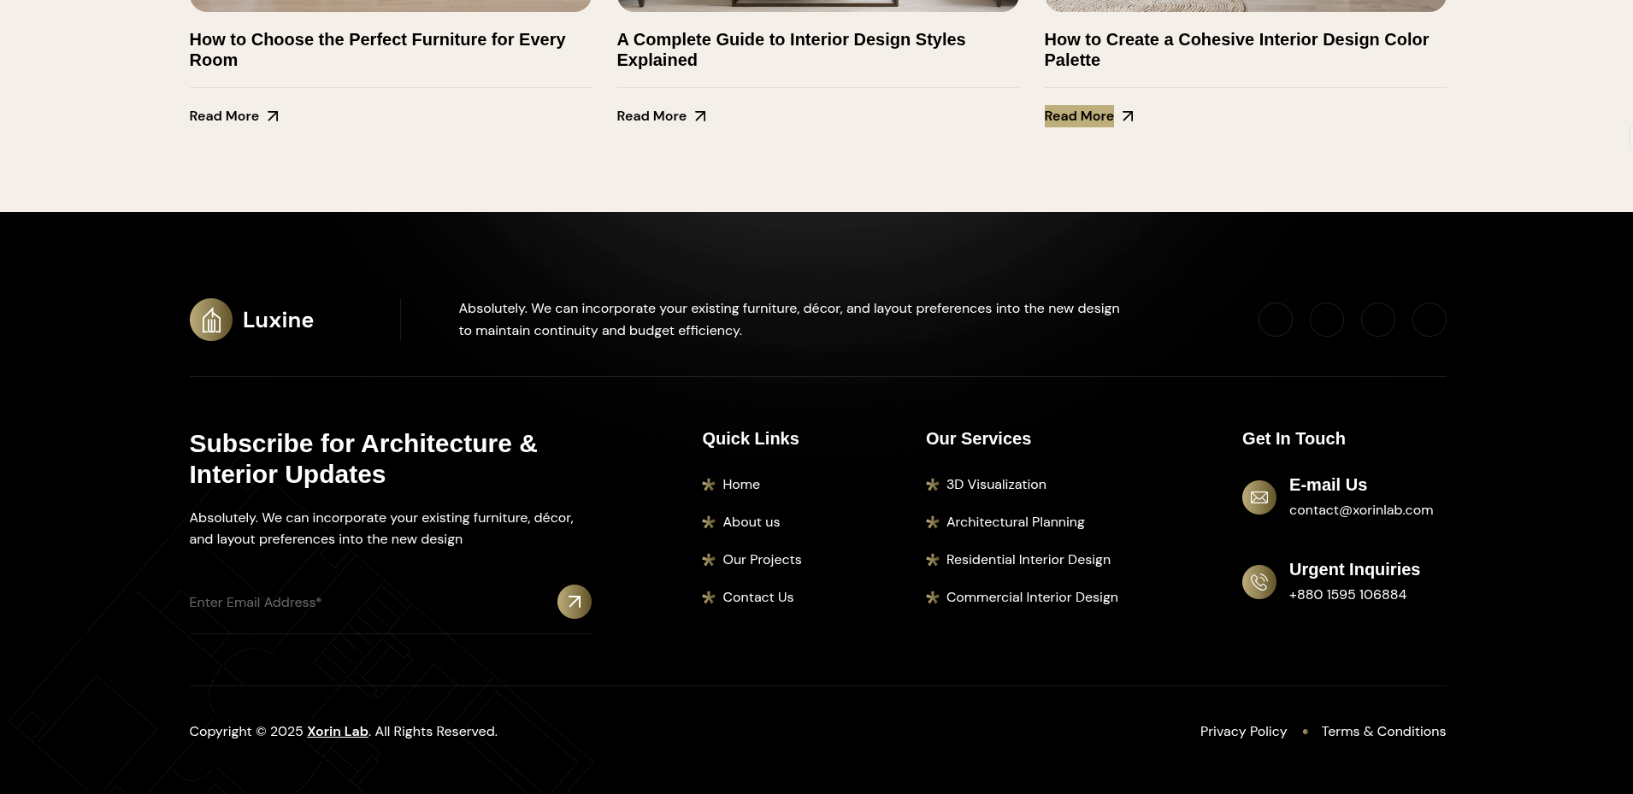Viewport: 1633px width, 794px height.
Task: Open 'Cohesive Interior Design Color Palette' title
Action: [x=1236, y=50]
